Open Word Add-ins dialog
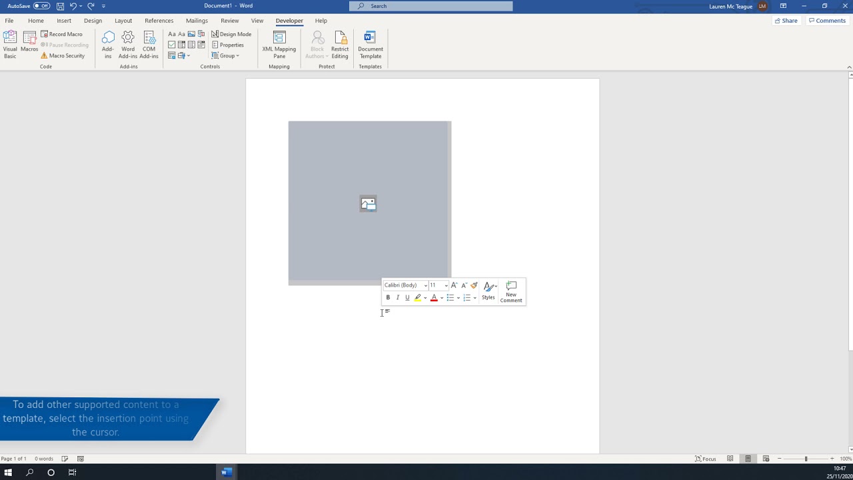The width and height of the screenshot is (853, 480). point(128,44)
